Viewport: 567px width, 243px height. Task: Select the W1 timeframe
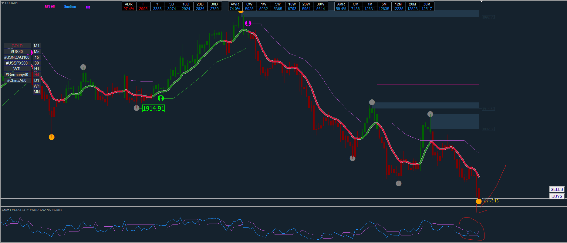(37, 86)
